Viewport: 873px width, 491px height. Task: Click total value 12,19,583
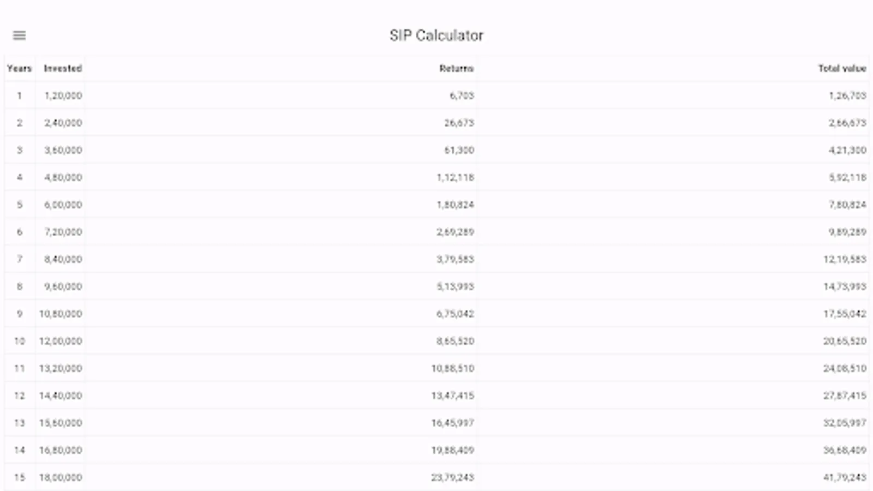click(x=845, y=259)
